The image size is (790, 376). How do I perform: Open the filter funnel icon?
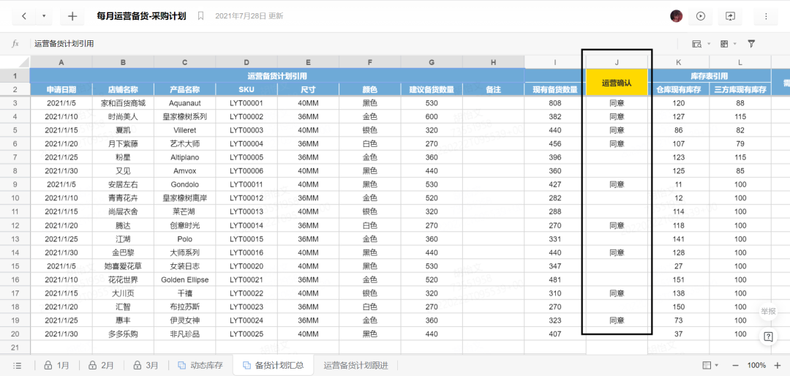[x=751, y=44]
